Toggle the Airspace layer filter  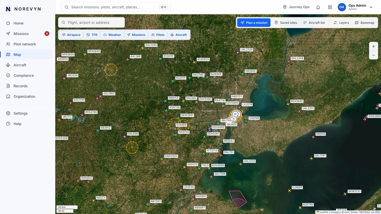[x=71, y=35]
